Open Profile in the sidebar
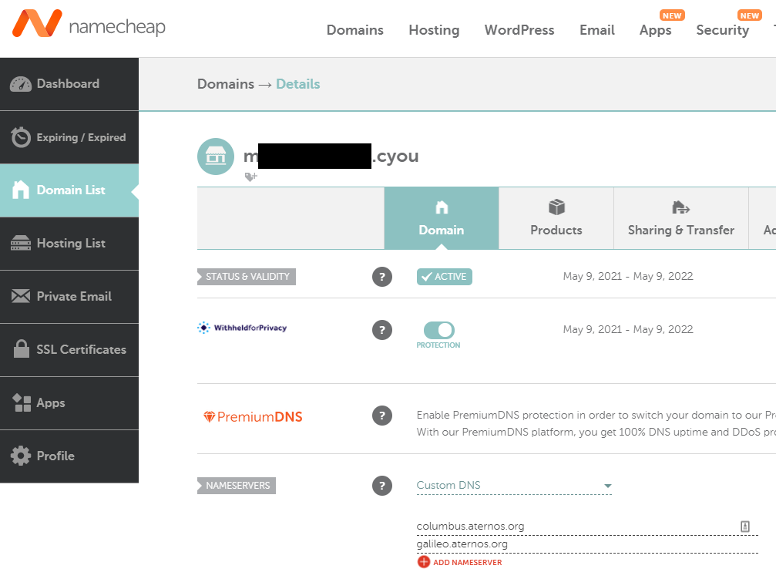This screenshot has height=579, width=776. click(x=69, y=456)
